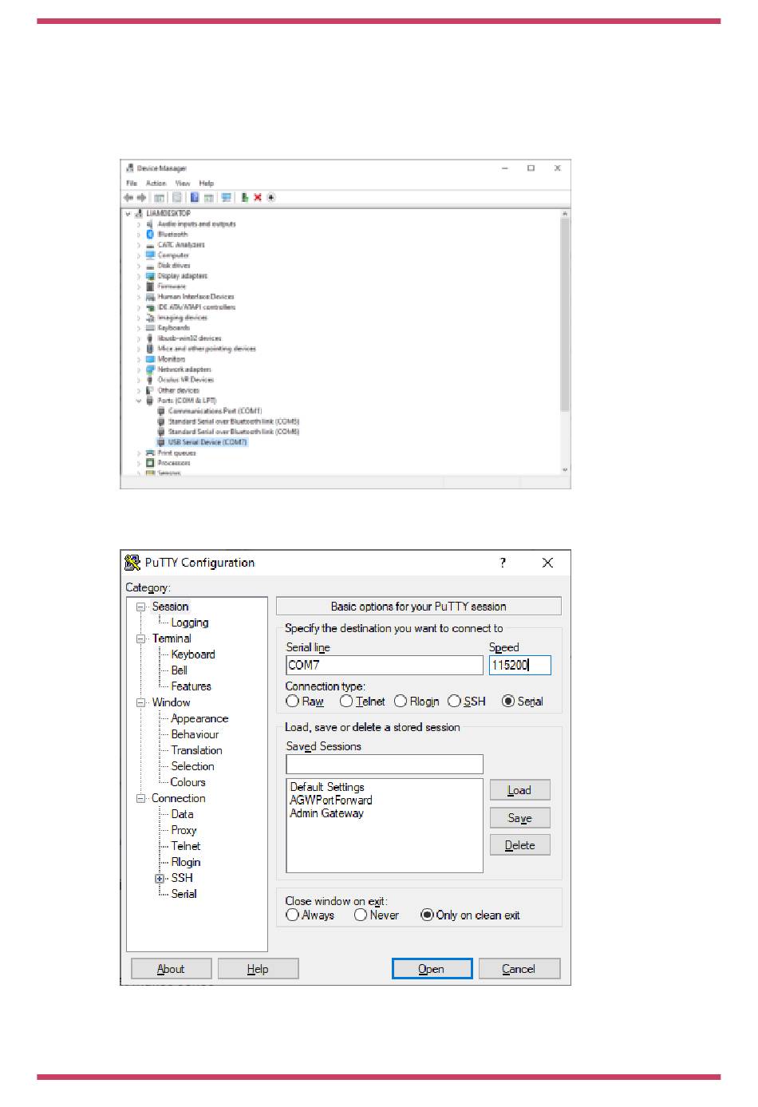Open the File menu in Device Manager
758x1107 pixels.
132,184
